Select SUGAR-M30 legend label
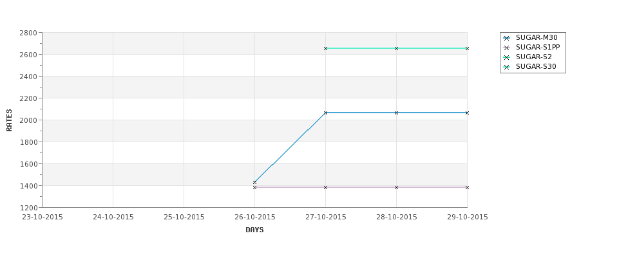This screenshot has width=628, height=276. pyautogui.click(x=537, y=37)
